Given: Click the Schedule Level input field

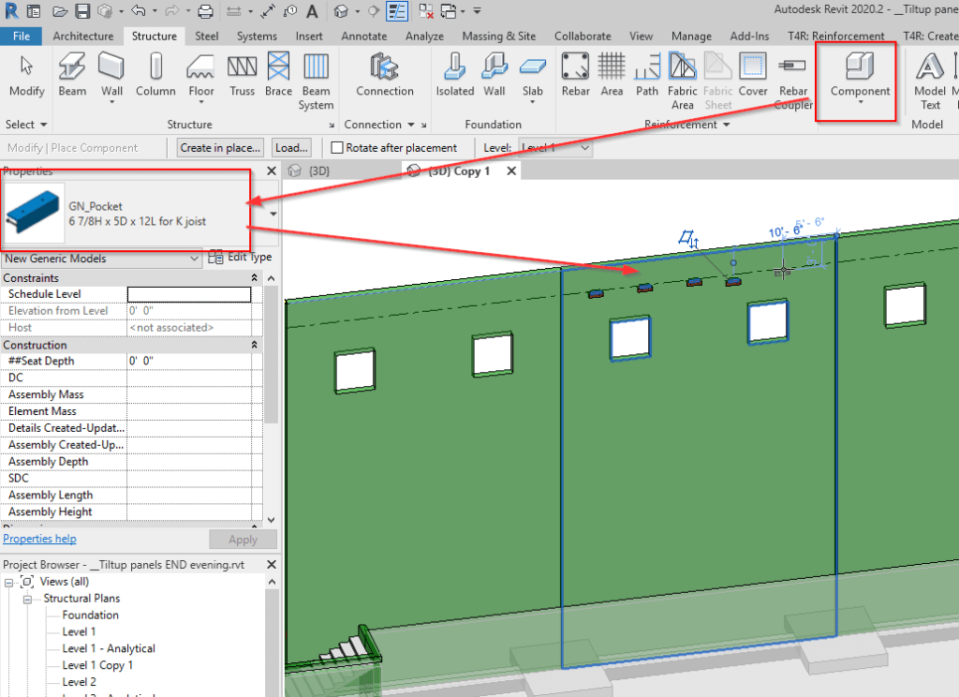Looking at the screenshot, I should point(189,294).
